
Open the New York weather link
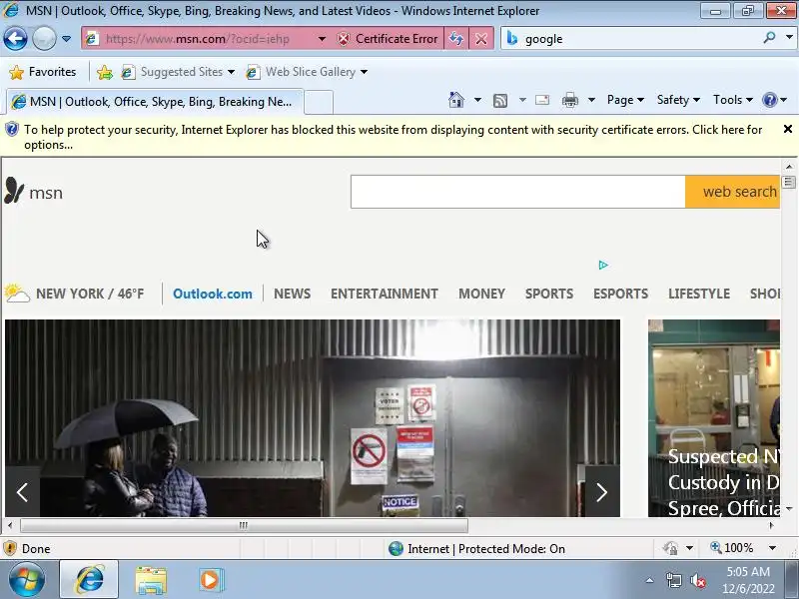(x=74, y=294)
